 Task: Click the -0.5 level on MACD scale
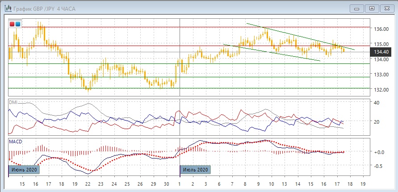coord(378,166)
